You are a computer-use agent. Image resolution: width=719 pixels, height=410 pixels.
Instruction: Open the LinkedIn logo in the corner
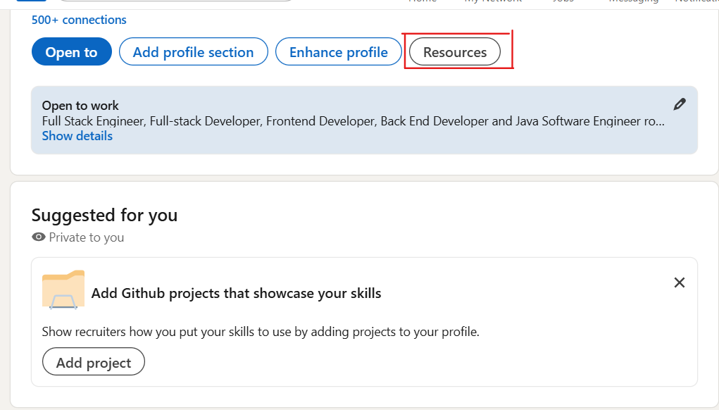pyautogui.click(x=31, y=2)
